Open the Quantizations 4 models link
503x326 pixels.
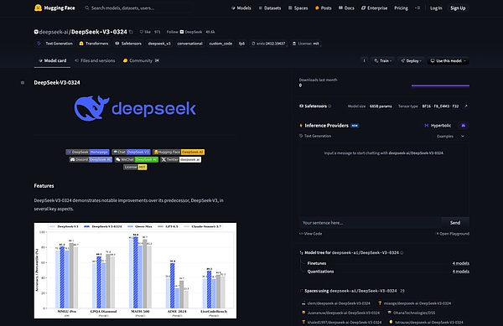pyautogui.click(x=460, y=272)
